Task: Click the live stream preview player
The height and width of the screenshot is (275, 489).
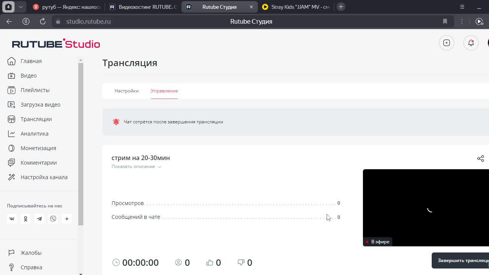Action: tap(426, 207)
